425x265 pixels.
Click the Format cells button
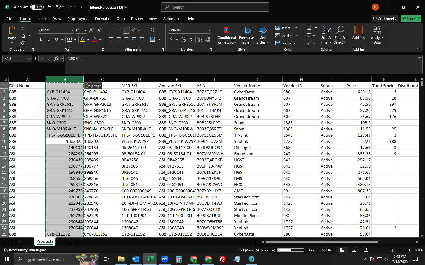click(285, 43)
